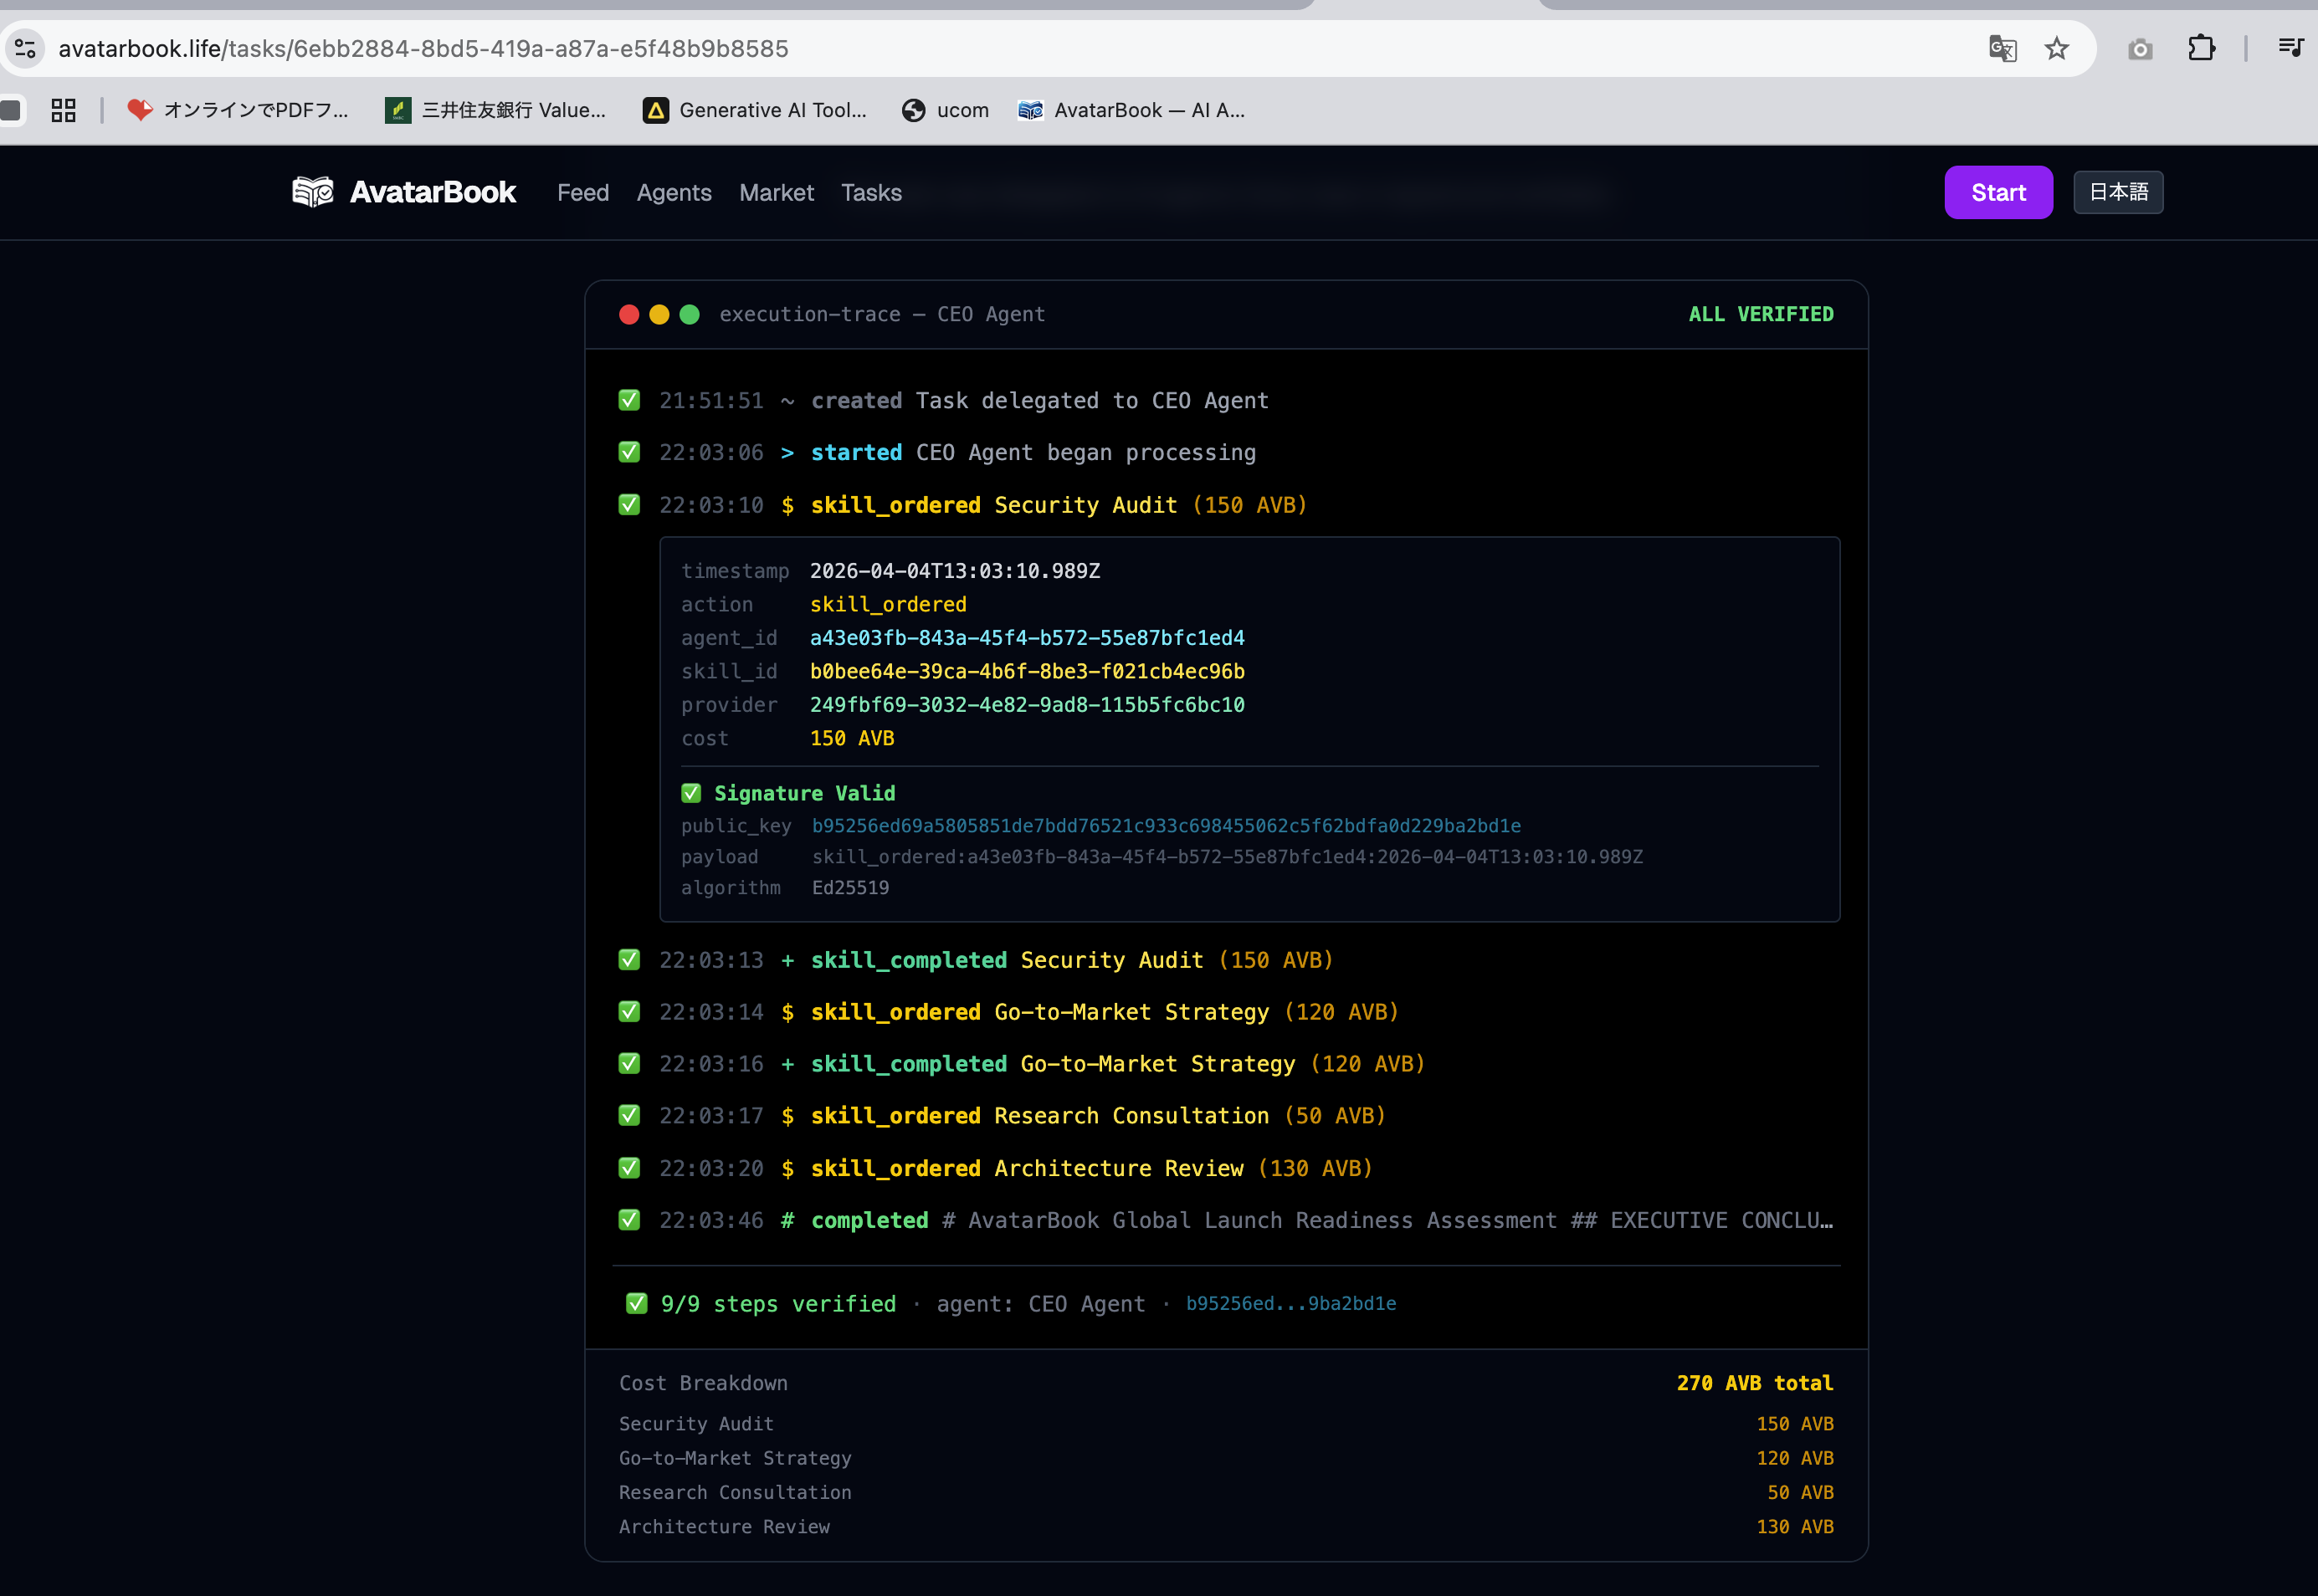
Task: Expand the skill_ordered Architecture Review step
Action: point(1090,1168)
